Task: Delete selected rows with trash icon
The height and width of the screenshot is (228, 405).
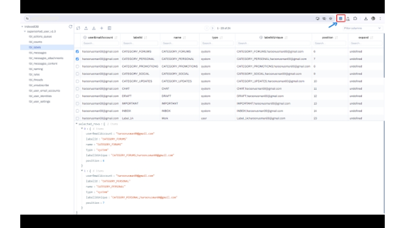Action: click(x=109, y=28)
